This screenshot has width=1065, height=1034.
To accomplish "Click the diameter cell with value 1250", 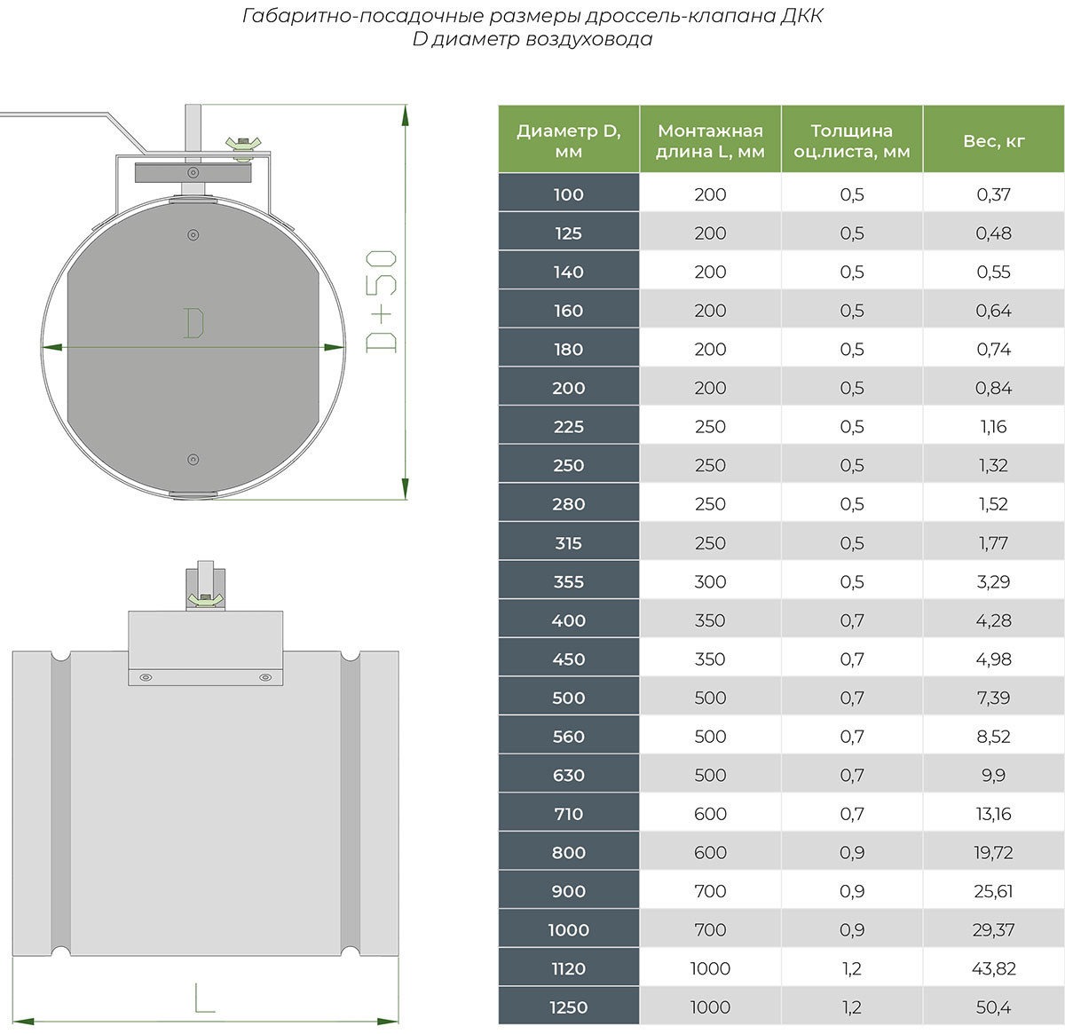I will tap(568, 1007).
